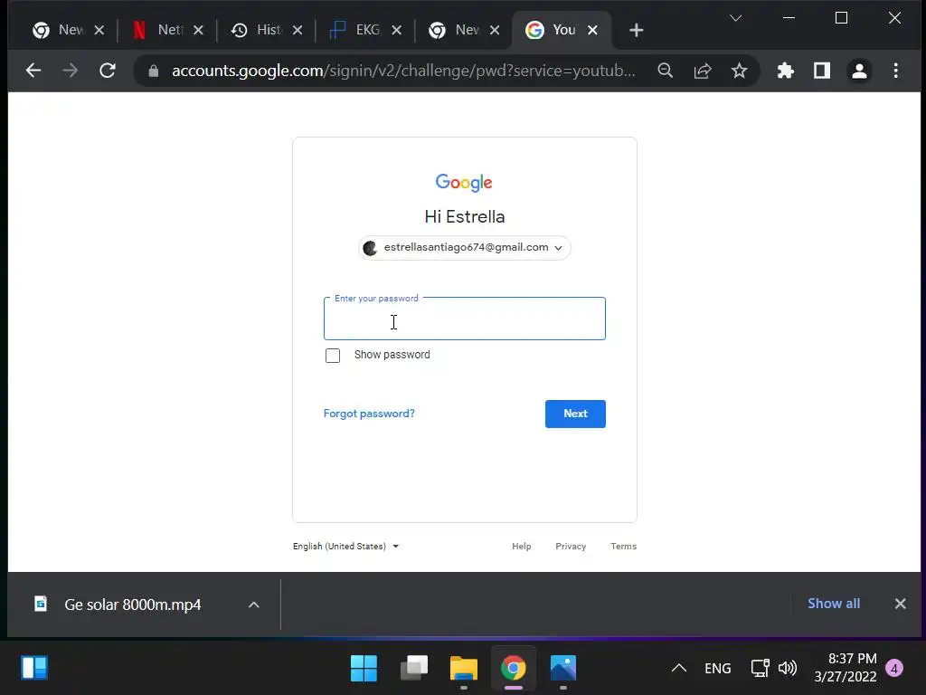
Task: Open the Widgets icon on taskbar
Action: [x=34, y=668]
